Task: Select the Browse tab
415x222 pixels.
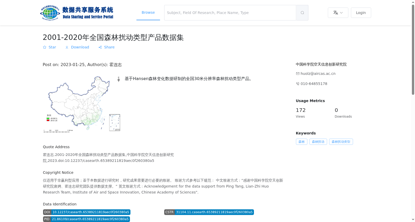Action: pyautogui.click(x=148, y=12)
